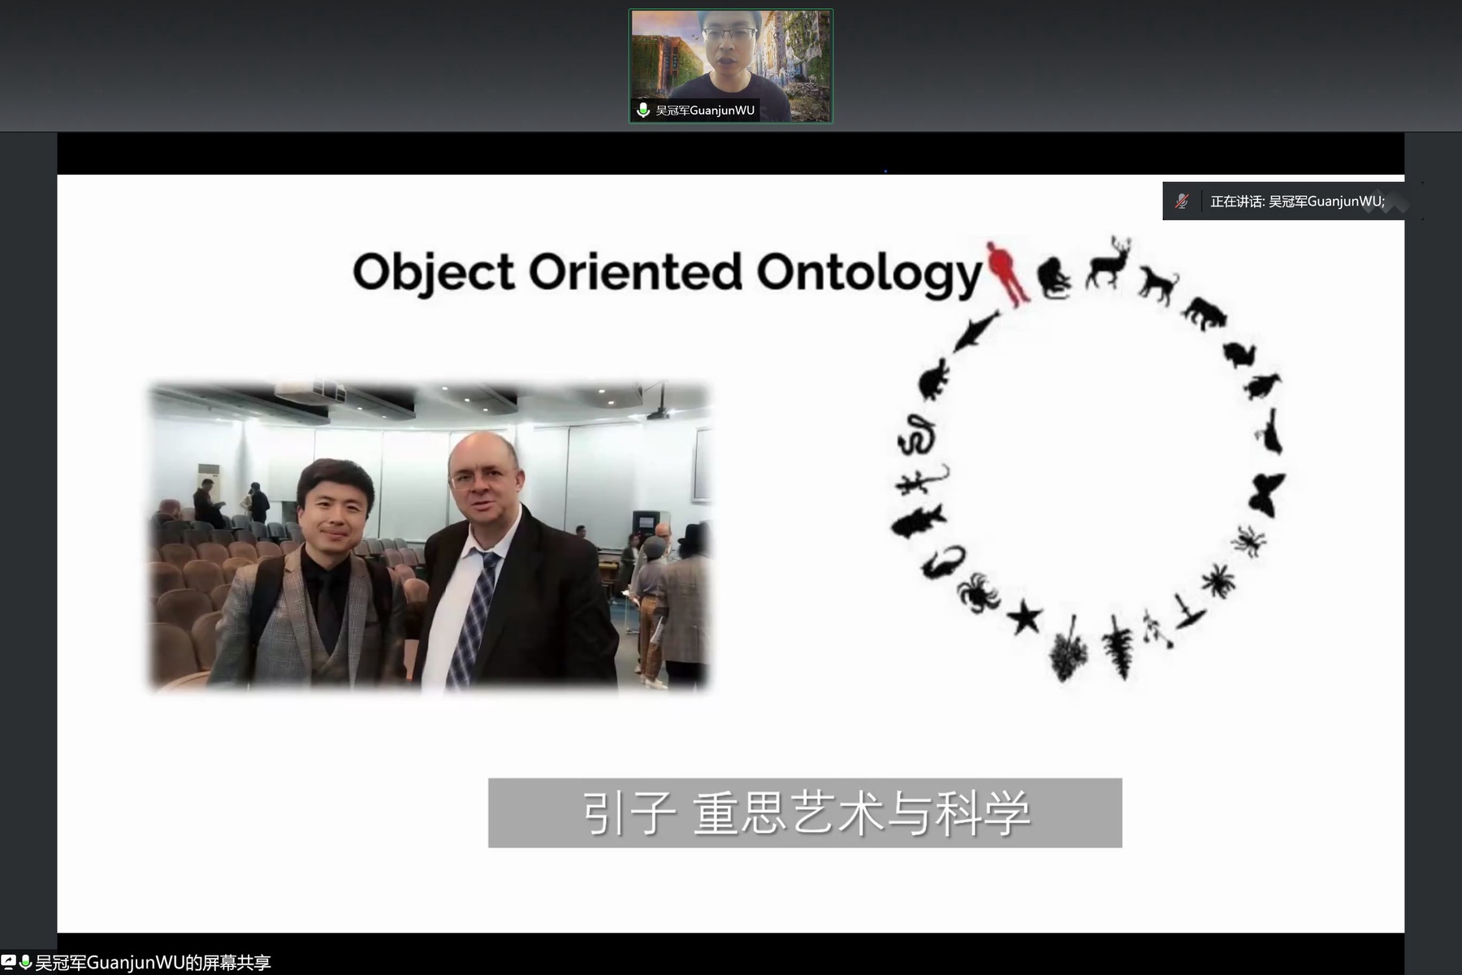Click the 吴冠军GuanjunWU name label on thumbnail
Image resolution: width=1462 pixels, height=975 pixels.
click(704, 110)
